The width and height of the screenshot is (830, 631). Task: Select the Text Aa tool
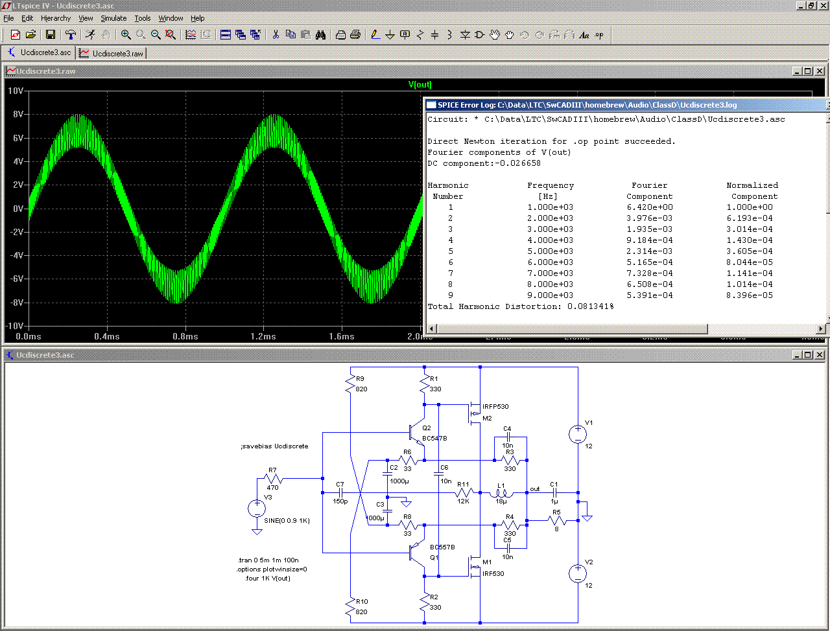tap(584, 35)
